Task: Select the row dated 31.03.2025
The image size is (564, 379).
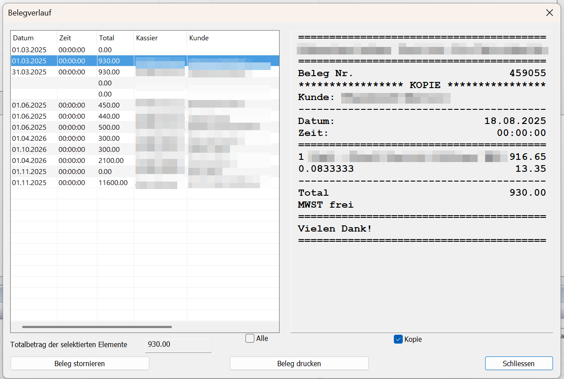Action: point(145,72)
